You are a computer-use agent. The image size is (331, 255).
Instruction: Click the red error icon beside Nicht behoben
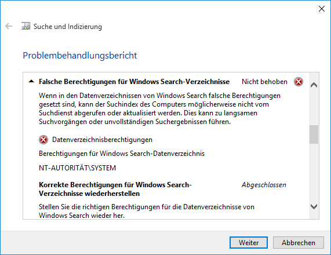pos(299,82)
